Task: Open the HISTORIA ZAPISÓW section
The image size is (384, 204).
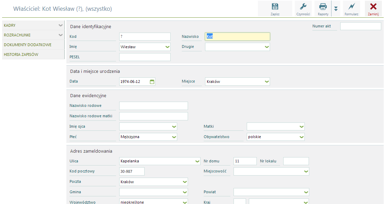Action: coord(33,54)
